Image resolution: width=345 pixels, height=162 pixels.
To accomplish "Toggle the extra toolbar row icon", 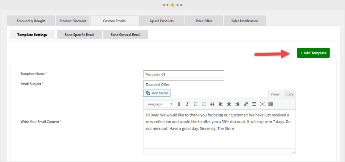I will tap(271, 104).
